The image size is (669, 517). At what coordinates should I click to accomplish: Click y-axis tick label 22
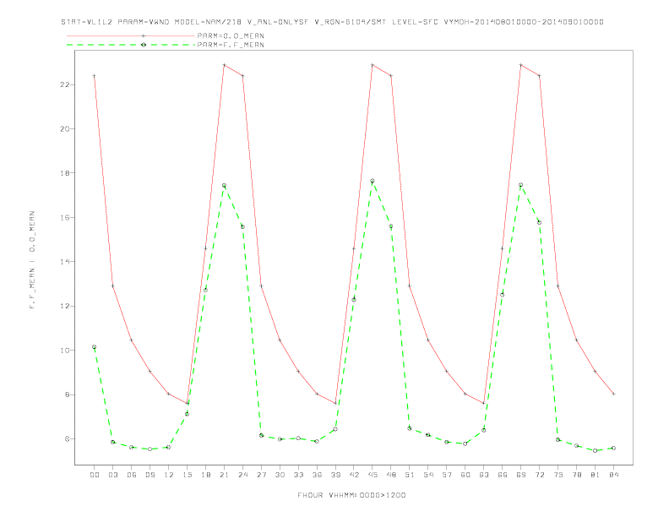point(65,84)
